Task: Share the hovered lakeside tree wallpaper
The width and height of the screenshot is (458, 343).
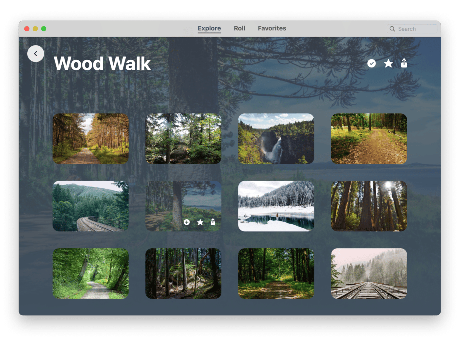Action: point(213,222)
